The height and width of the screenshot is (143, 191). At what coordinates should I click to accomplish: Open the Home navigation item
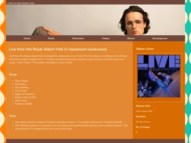27,38
